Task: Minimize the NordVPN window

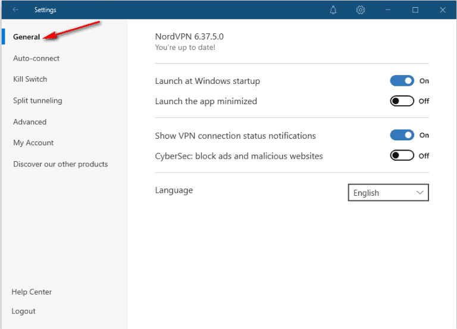Action: (387, 10)
